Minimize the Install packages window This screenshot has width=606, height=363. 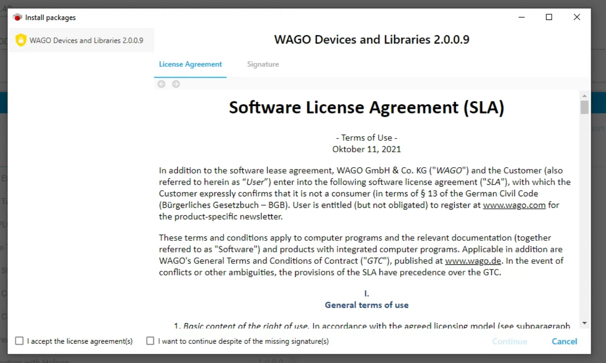point(522,17)
